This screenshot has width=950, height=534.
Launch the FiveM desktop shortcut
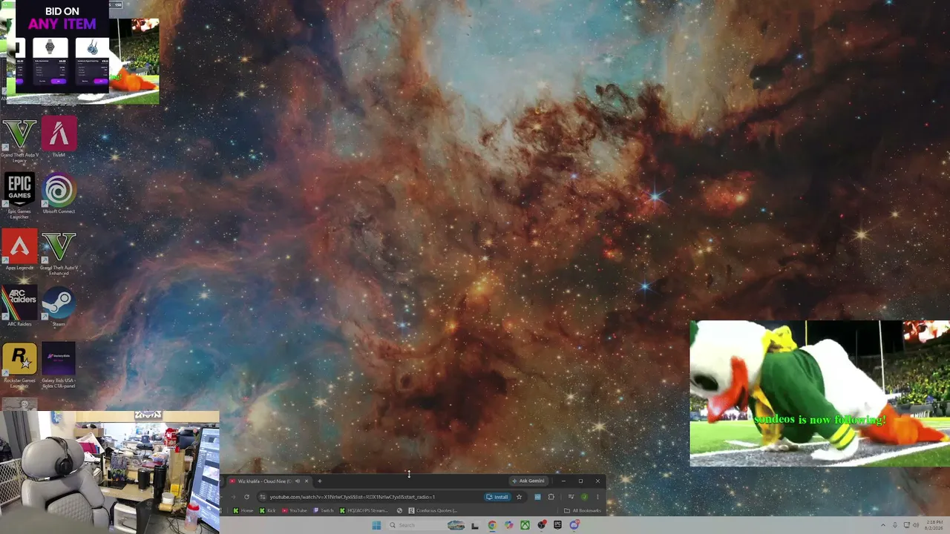pyautogui.click(x=59, y=138)
